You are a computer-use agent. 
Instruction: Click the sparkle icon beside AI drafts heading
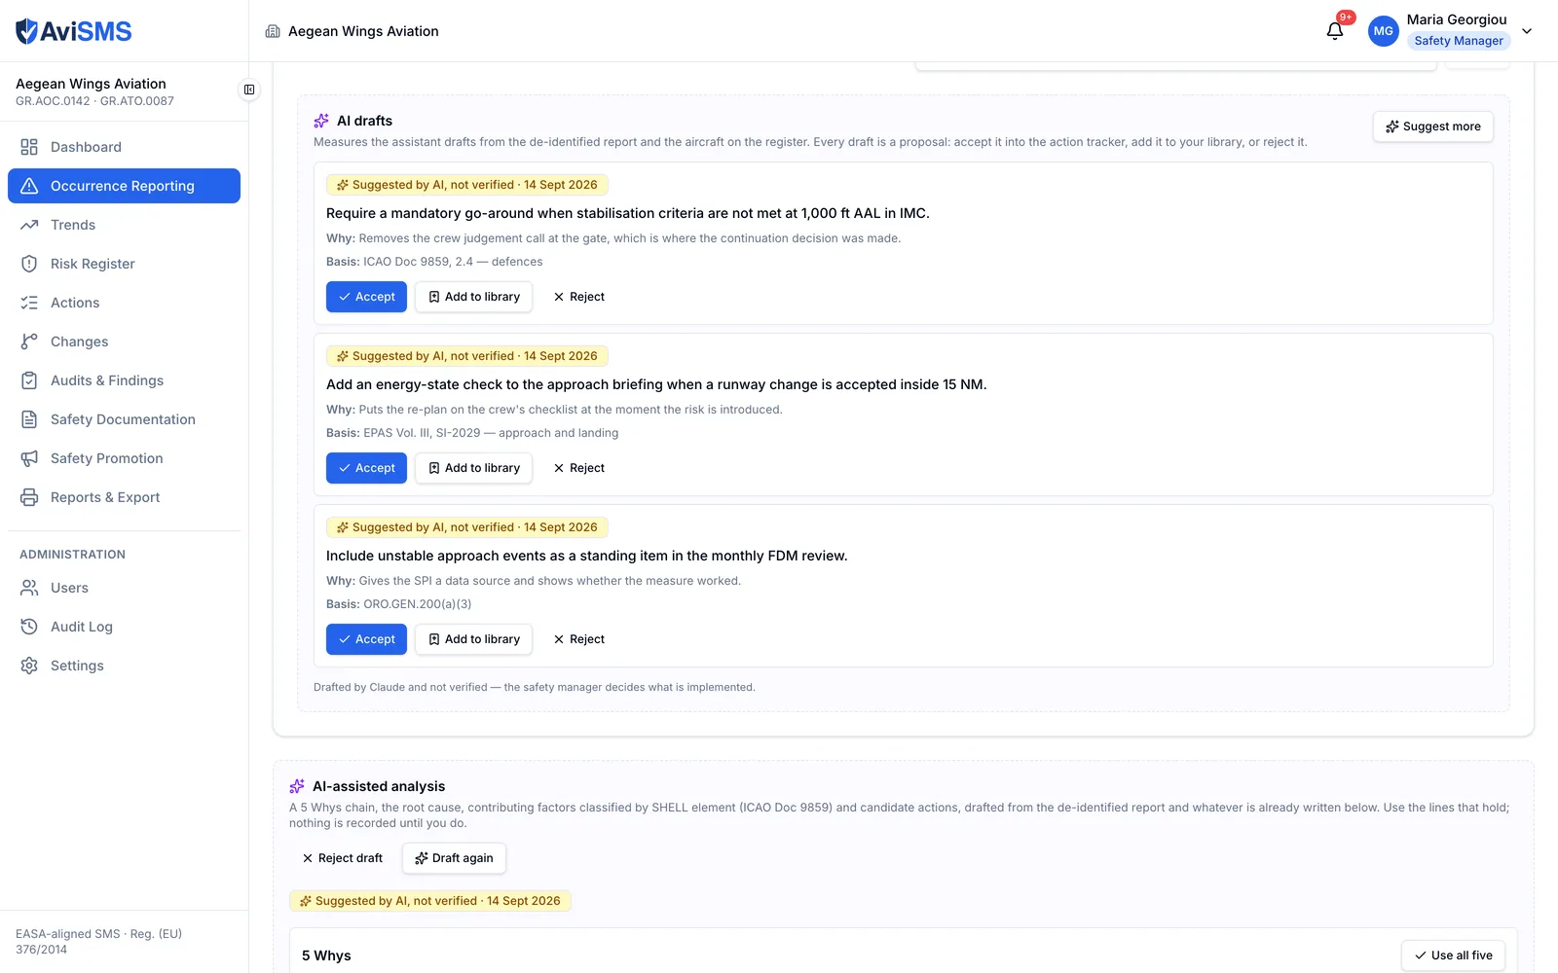(321, 121)
